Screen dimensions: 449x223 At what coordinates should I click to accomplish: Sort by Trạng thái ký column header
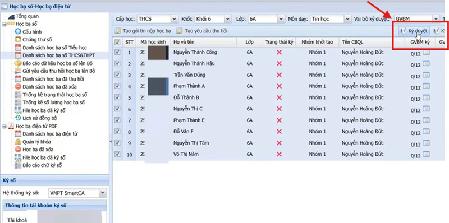point(279,43)
